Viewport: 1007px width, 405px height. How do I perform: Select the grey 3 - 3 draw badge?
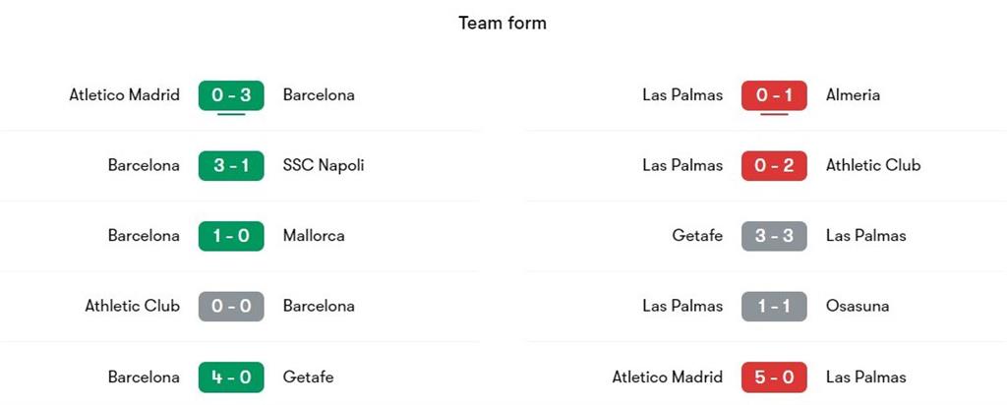pyautogui.click(x=774, y=236)
